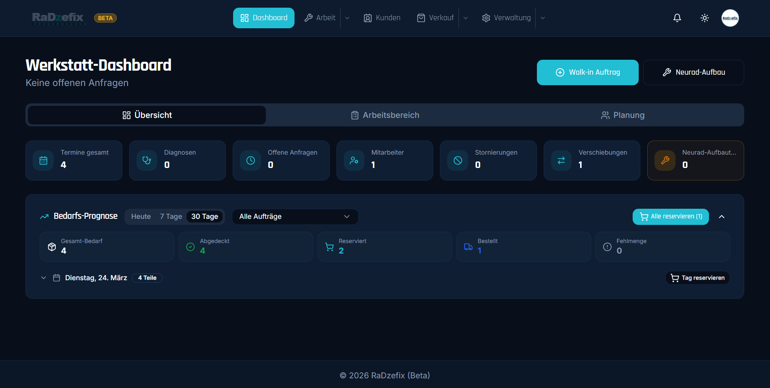Click the Tag reservieren cart control
The width and height of the screenshot is (770, 388).
coord(697,278)
